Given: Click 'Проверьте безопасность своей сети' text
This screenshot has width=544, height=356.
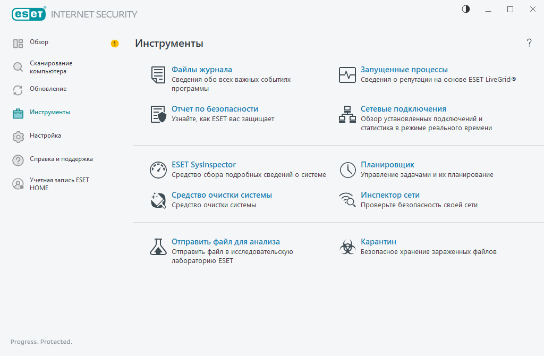Looking at the screenshot, I should (419, 205).
